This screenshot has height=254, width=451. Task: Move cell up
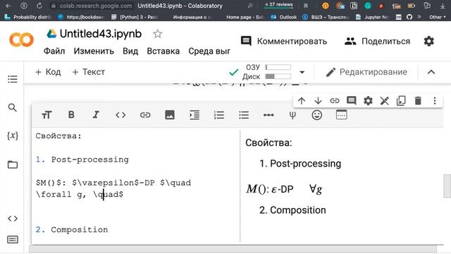click(x=302, y=101)
